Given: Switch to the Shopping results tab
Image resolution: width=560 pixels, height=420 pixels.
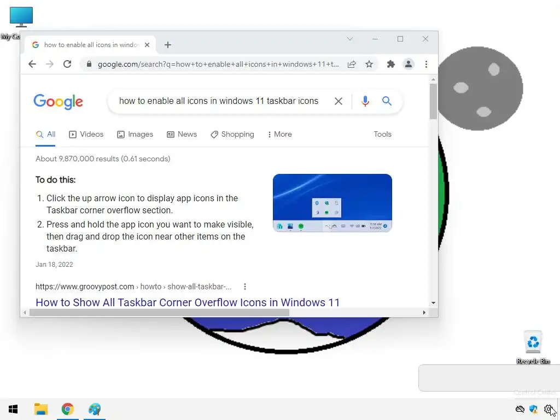Looking at the screenshot, I should (232, 135).
